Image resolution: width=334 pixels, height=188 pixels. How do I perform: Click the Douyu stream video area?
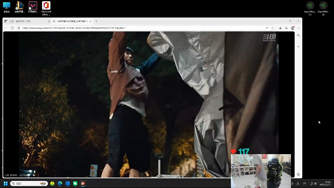pos(149,104)
